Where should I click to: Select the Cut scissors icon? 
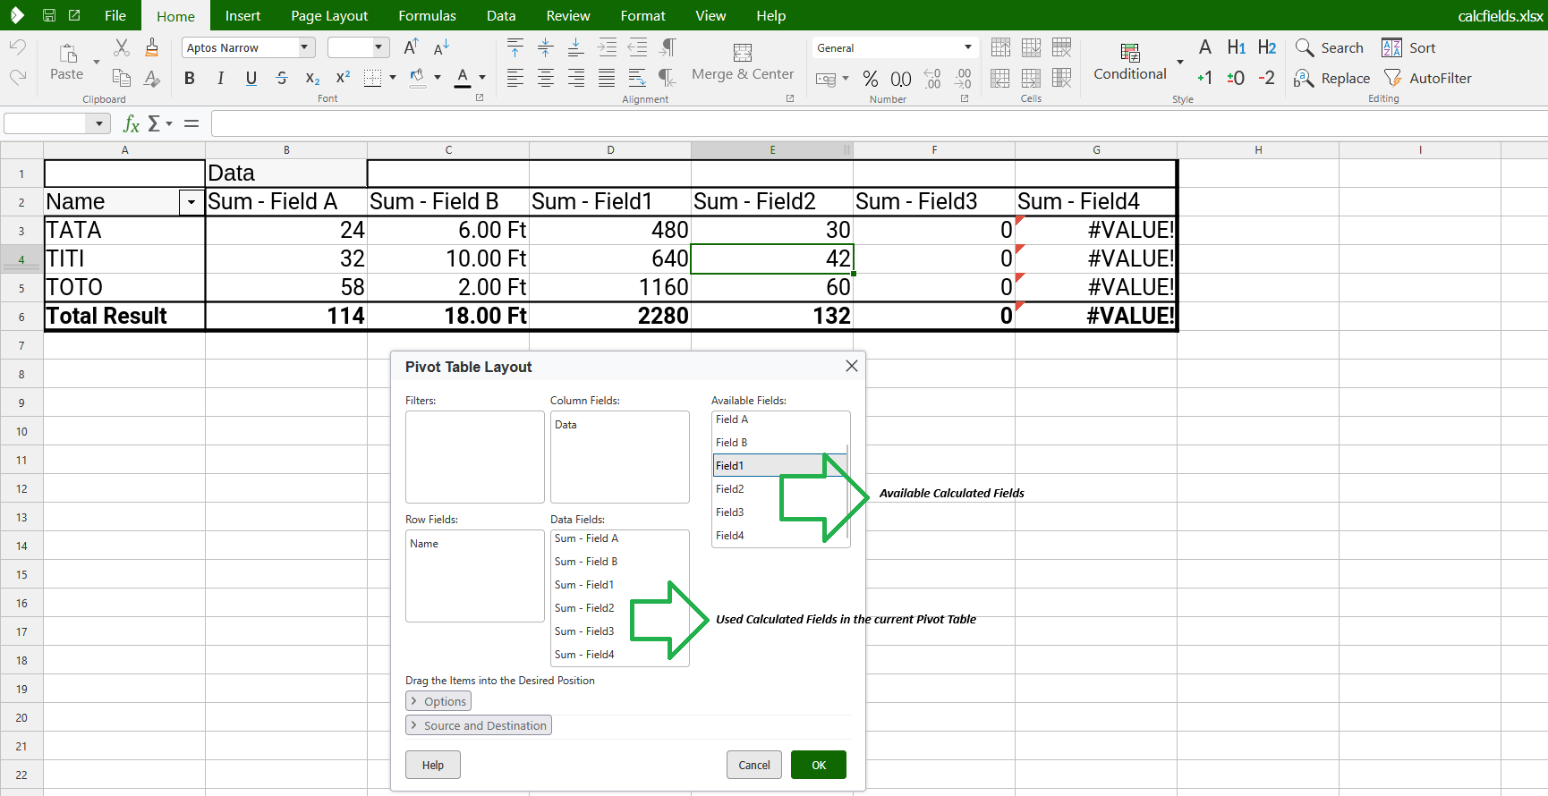coord(122,47)
